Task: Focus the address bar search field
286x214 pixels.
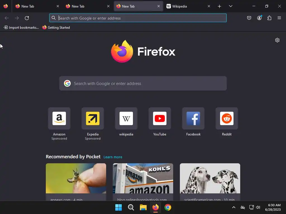Action: tap(138, 18)
